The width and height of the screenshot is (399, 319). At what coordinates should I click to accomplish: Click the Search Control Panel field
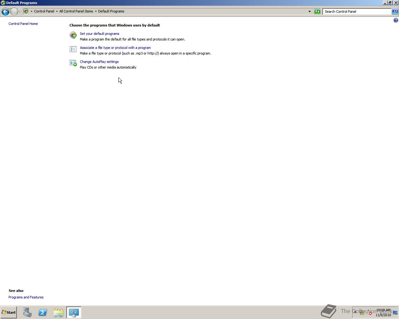tap(357, 12)
